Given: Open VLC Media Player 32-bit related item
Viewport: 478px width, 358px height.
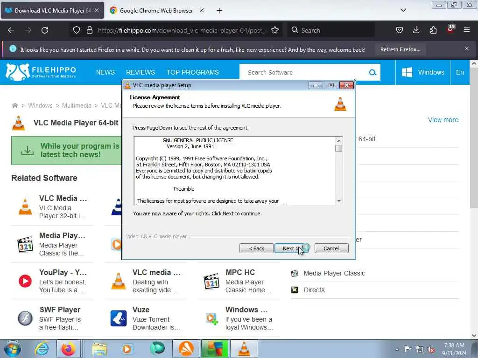Looking at the screenshot, I should point(52,207).
